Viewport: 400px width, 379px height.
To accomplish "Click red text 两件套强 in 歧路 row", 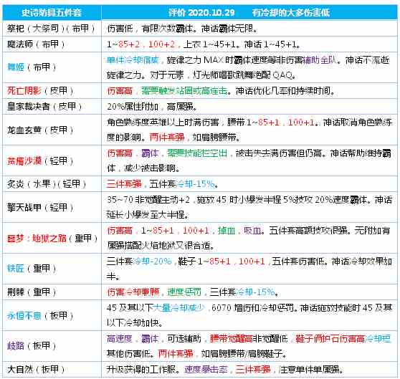I will coord(176,354).
